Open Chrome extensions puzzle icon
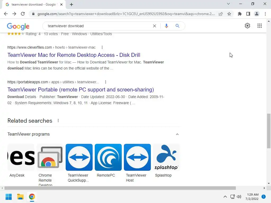Image resolution: width=271 pixels, height=203 pixels. point(240,14)
